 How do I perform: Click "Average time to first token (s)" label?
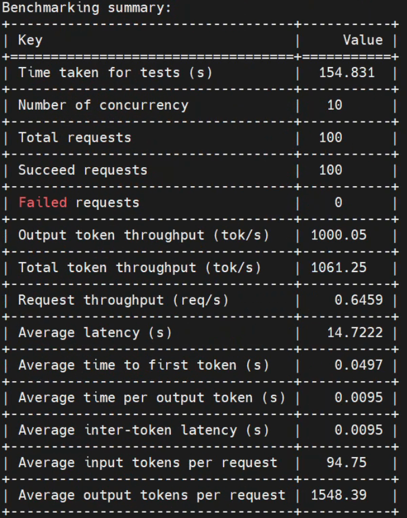(144, 365)
